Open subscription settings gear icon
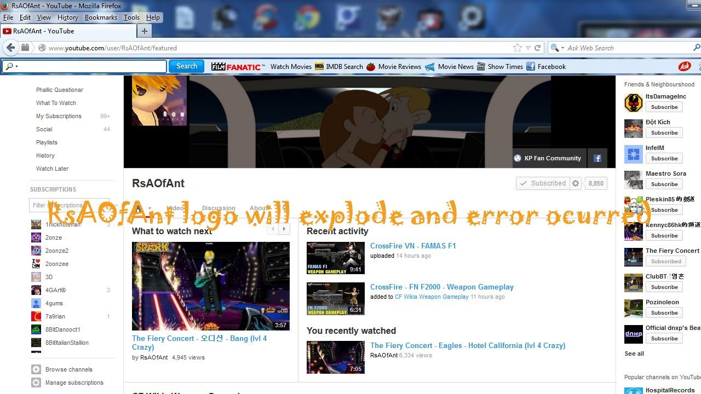 point(576,183)
